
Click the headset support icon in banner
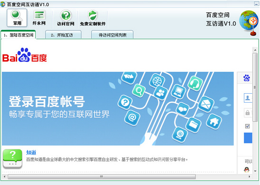(195, 83)
